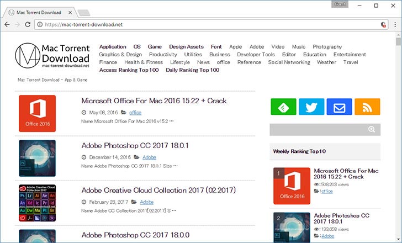Open Social Networking category
This screenshot has height=243, width=402.
(x=289, y=62)
